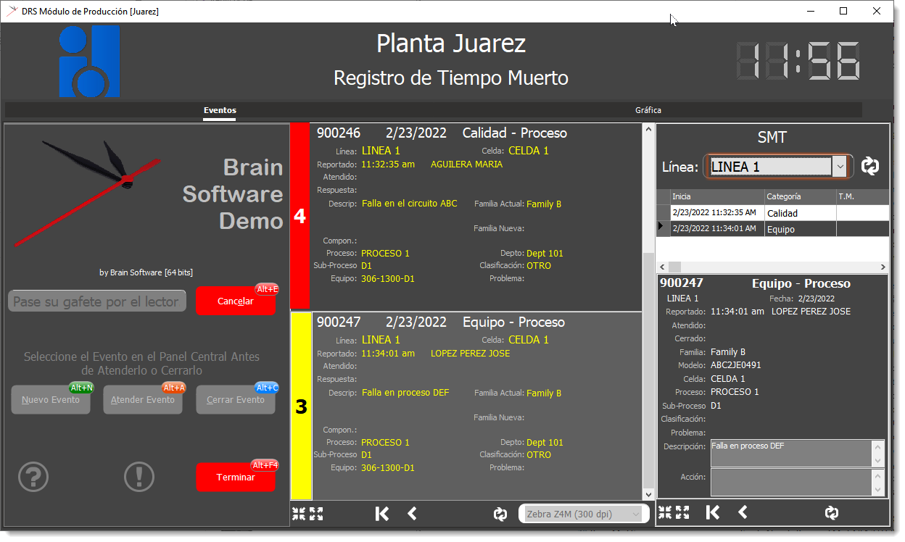Viewport: 905px width, 542px height.
Task: Select the yellow event 900247 card
Action: pos(466,406)
